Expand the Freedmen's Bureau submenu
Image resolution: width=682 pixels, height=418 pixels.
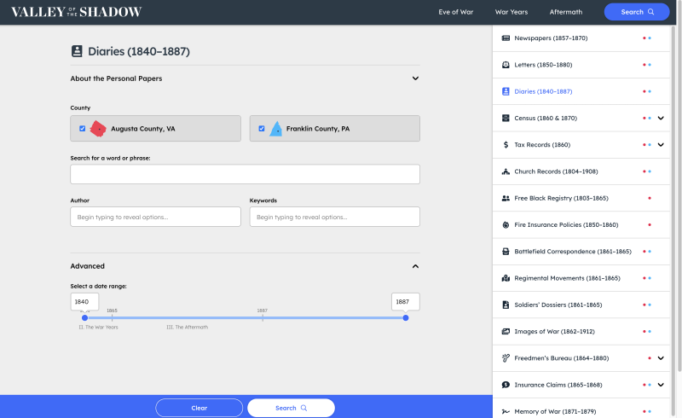point(661,358)
